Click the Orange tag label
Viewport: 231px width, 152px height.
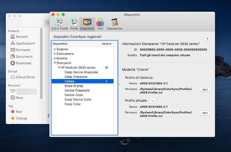point(22,118)
